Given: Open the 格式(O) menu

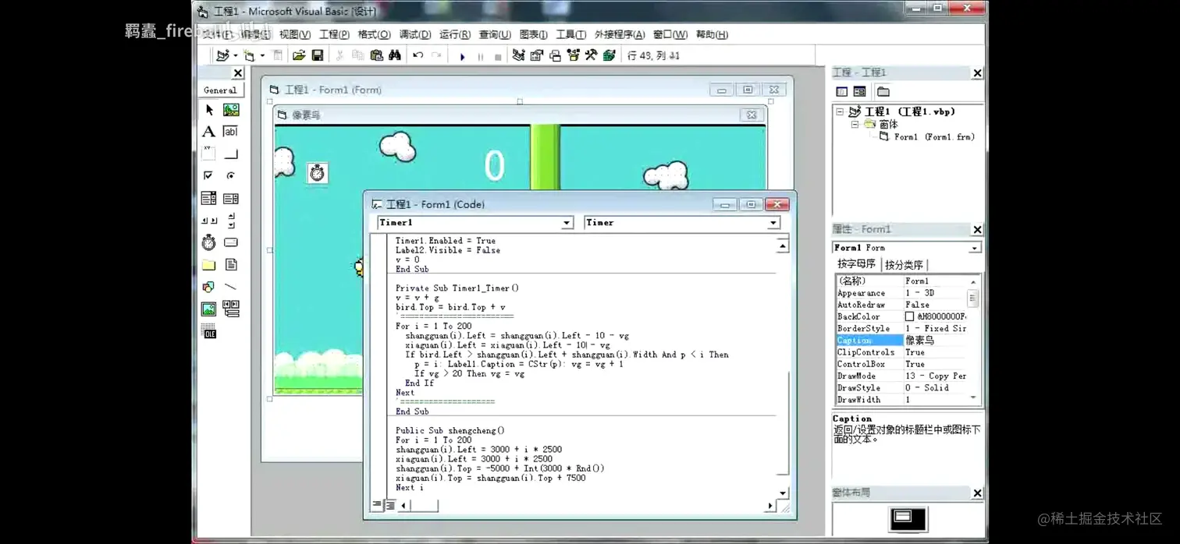Looking at the screenshot, I should click(x=374, y=34).
